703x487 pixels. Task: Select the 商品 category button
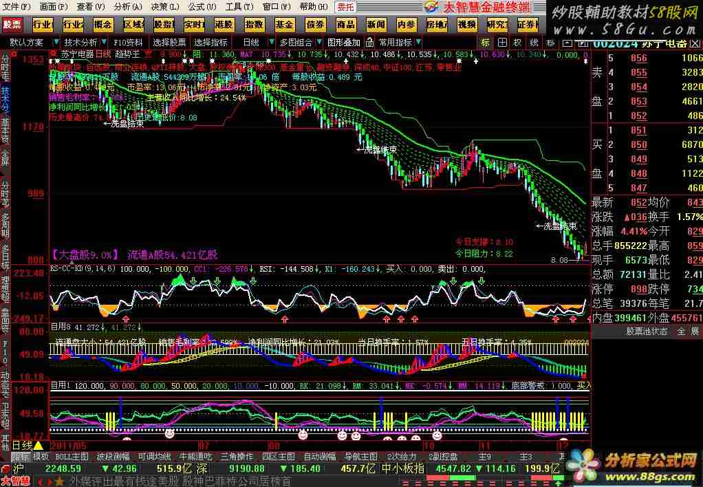coord(346,24)
